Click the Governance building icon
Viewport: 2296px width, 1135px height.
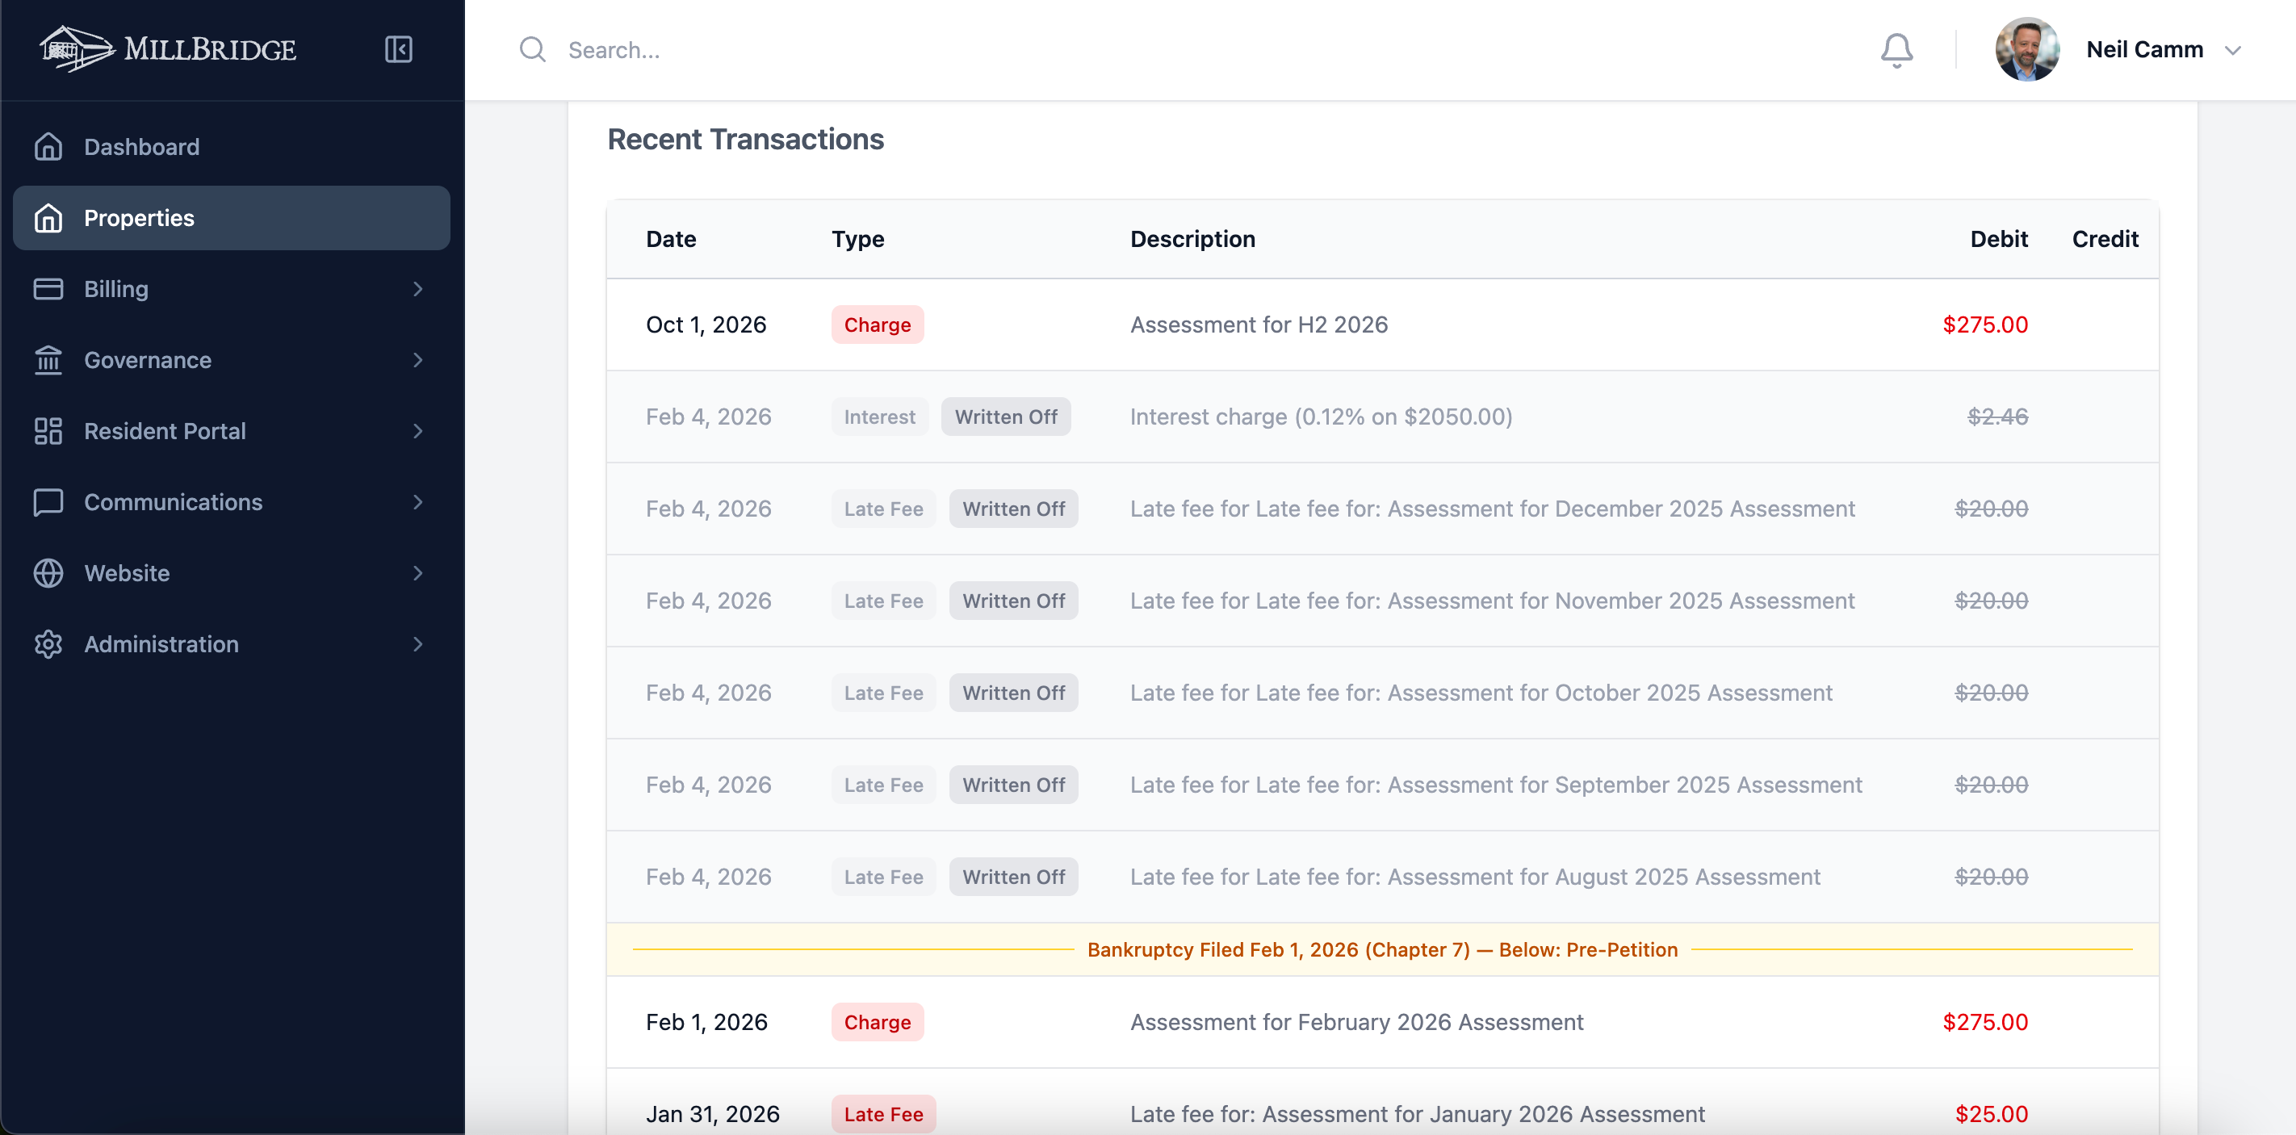click(48, 360)
